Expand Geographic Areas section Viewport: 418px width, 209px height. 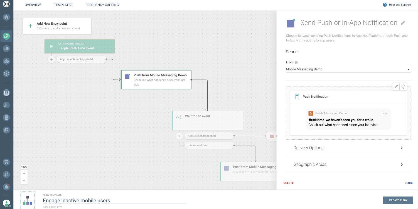[x=348, y=165]
